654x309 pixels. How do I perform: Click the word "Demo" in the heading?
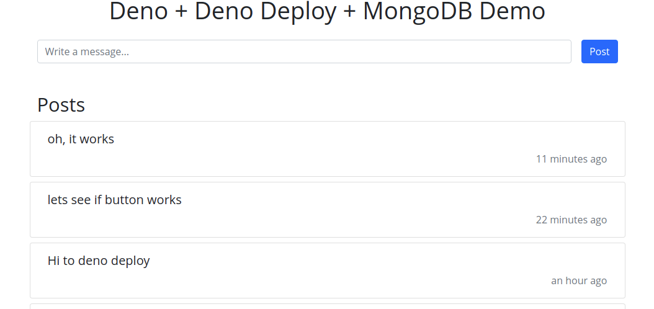click(512, 11)
